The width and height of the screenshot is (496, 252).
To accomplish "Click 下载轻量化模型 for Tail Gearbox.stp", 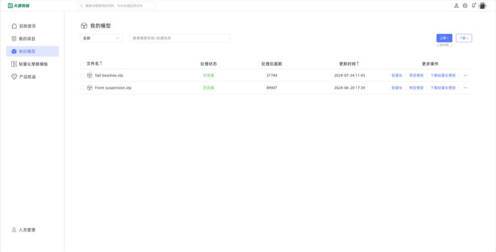I will click(x=443, y=75).
